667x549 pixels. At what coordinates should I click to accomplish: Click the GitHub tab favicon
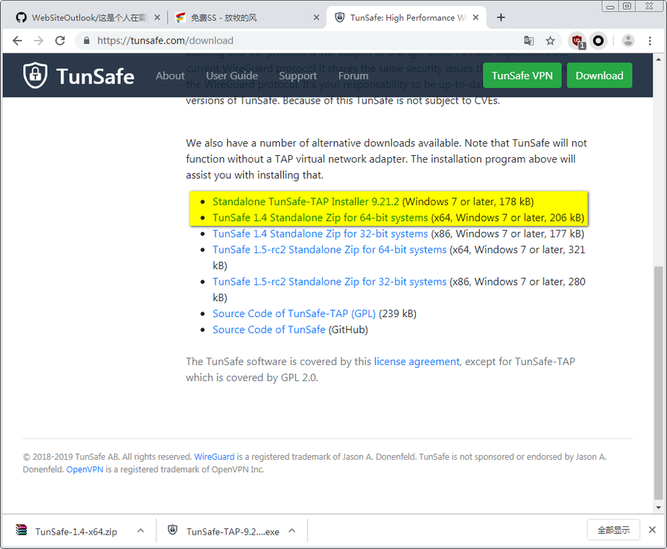tap(21, 17)
